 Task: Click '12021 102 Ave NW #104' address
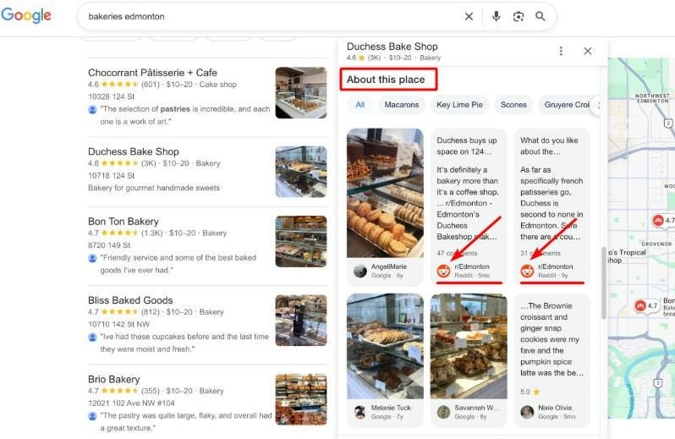tap(131, 403)
